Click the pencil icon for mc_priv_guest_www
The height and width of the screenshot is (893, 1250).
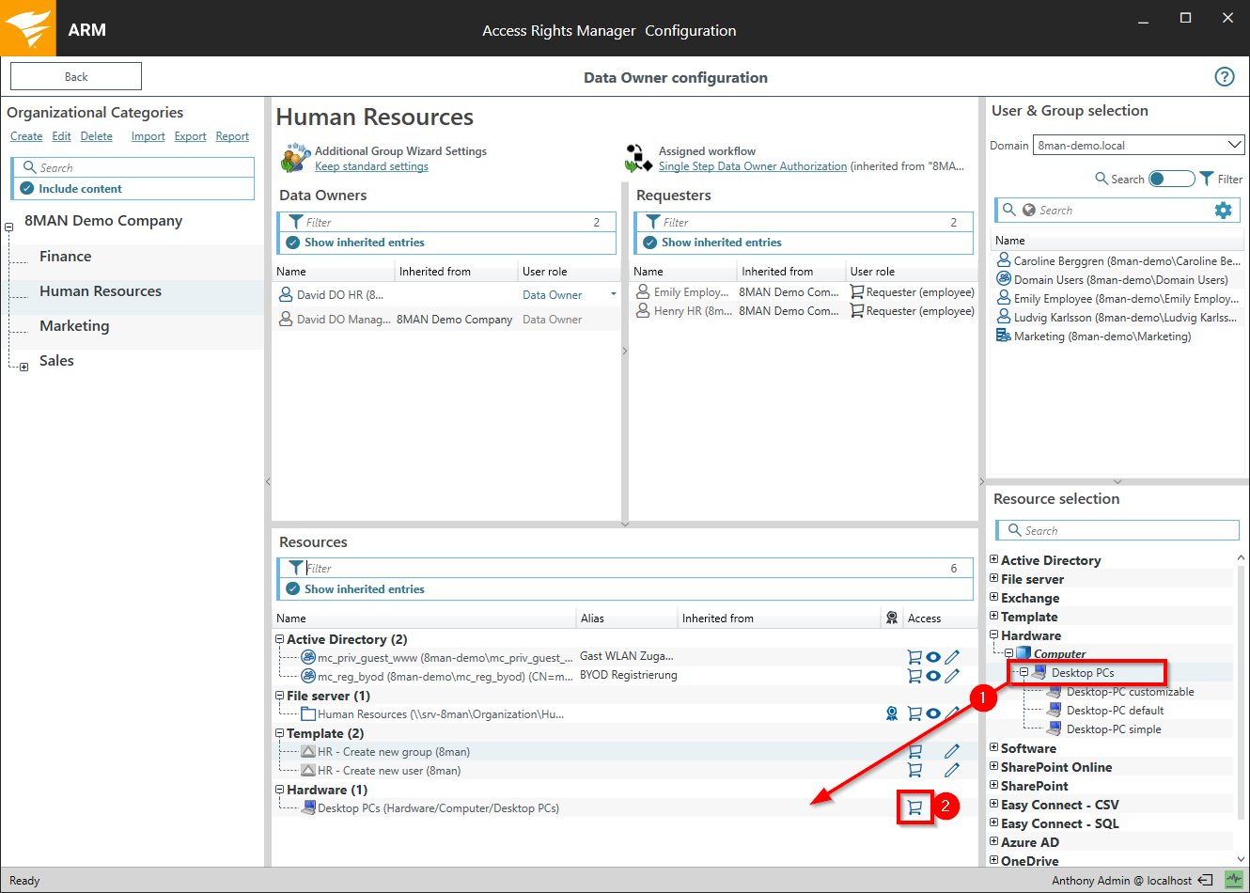point(952,657)
